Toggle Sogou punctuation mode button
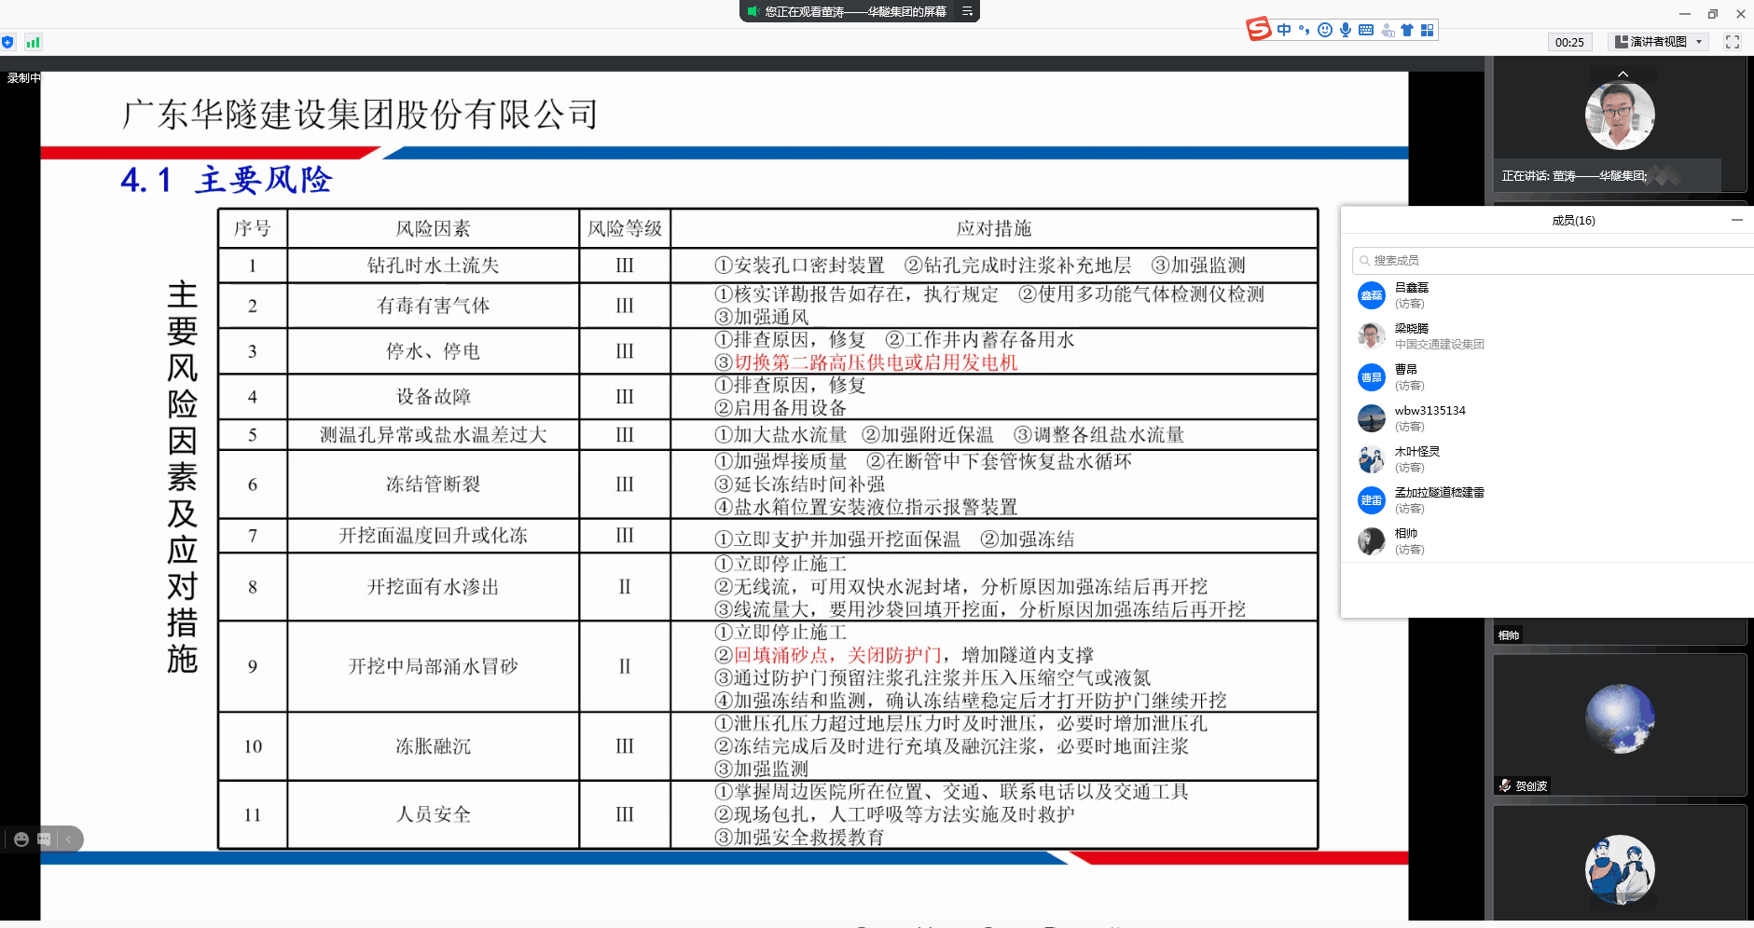The width and height of the screenshot is (1754, 928). coord(1305,30)
